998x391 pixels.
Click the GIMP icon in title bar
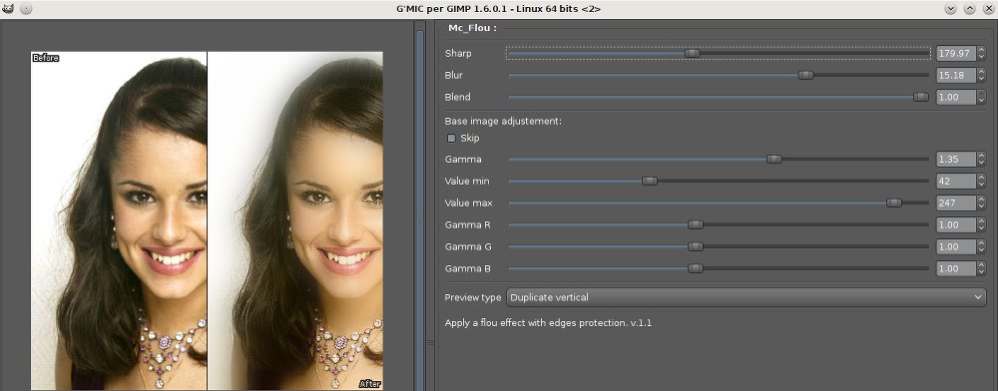coord(7,9)
